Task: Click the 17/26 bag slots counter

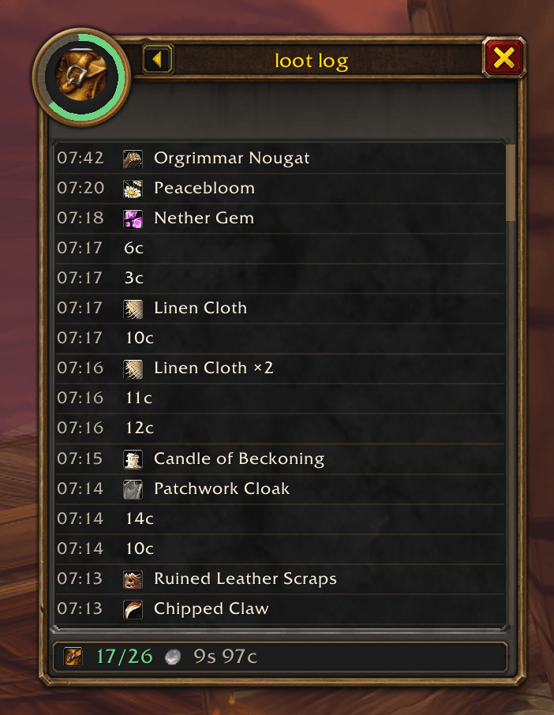Action: tap(125, 657)
